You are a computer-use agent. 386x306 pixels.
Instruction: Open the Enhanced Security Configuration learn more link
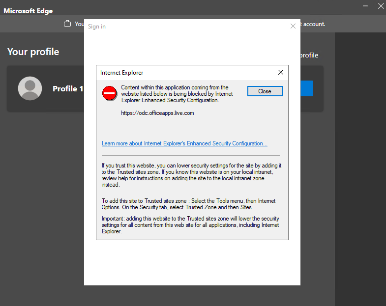pyautogui.click(x=184, y=143)
